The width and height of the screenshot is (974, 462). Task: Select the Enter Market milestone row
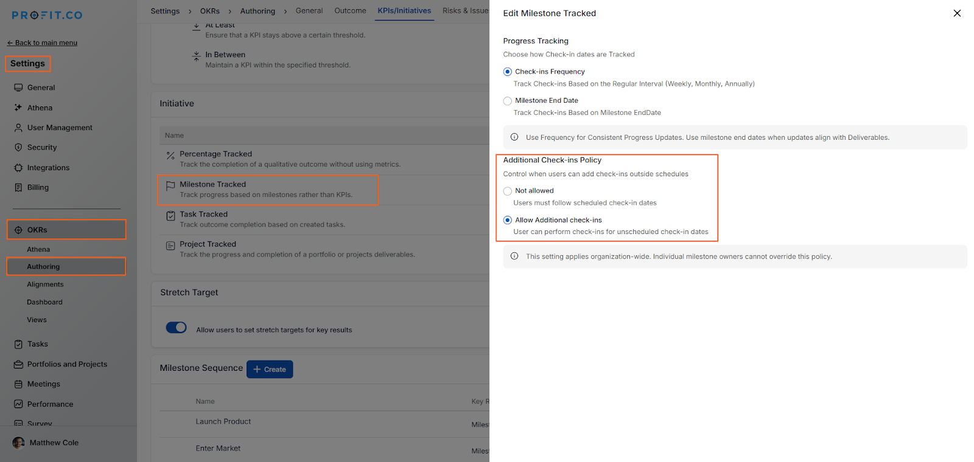[x=325, y=449]
